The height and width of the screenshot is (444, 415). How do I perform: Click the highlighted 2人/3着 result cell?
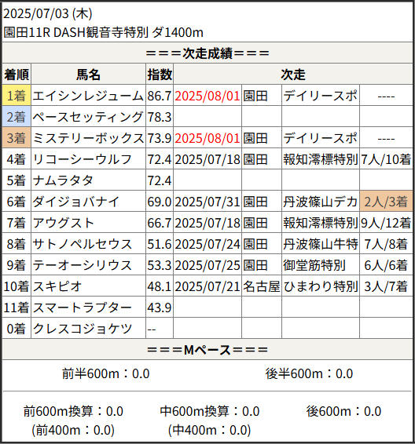coord(386,202)
